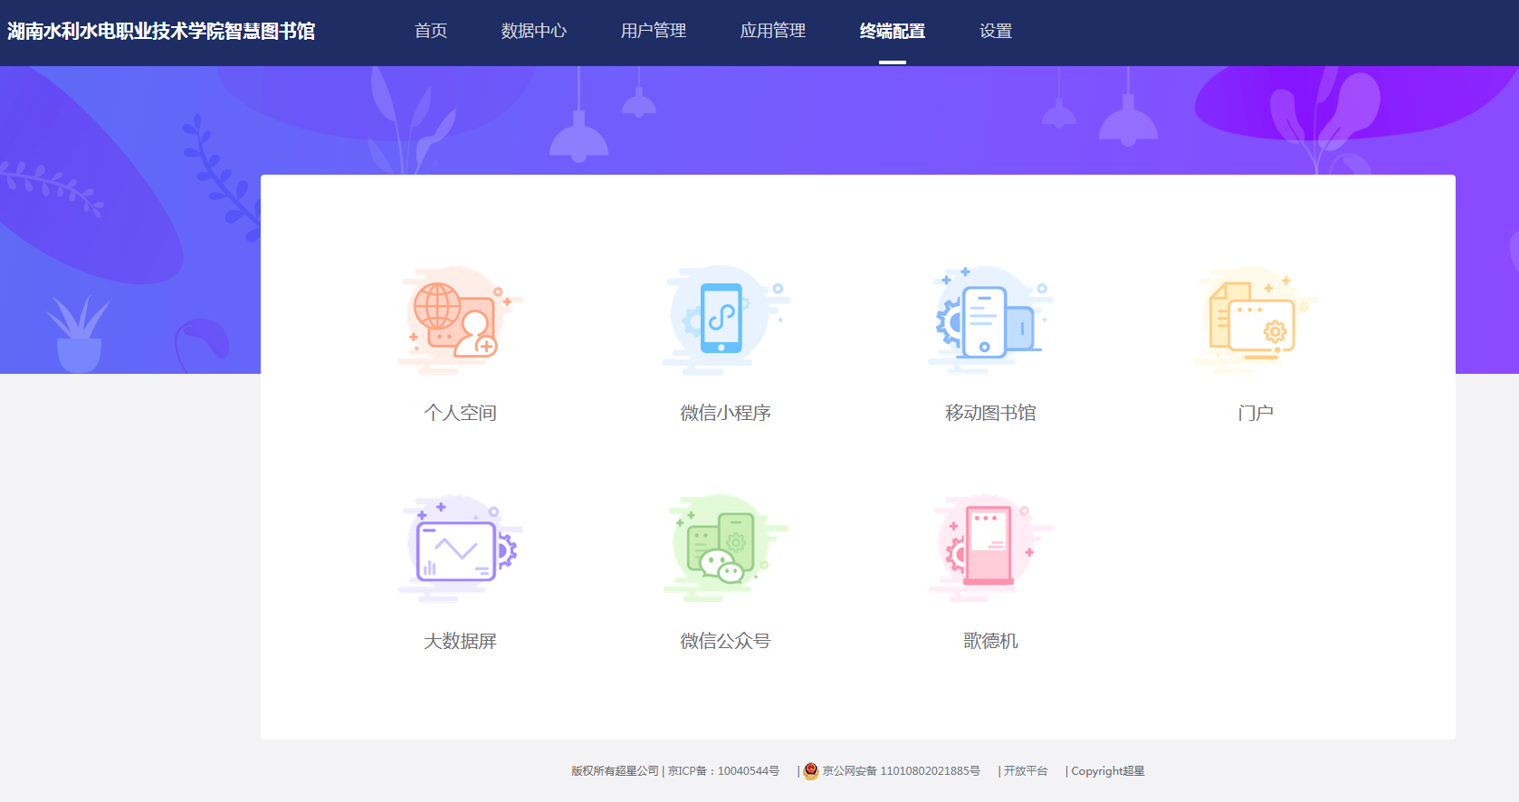Click the Copyright超星 footer text
Viewport: 1519px width, 802px height.
(1108, 771)
